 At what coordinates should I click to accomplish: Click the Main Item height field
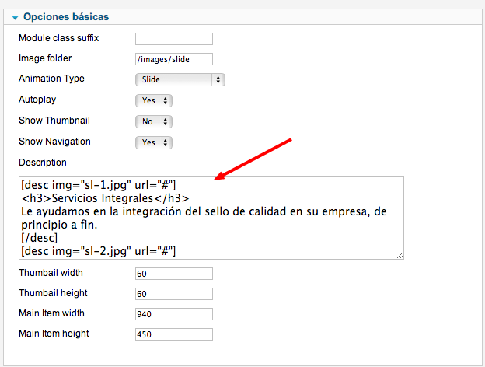(x=174, y=334)
